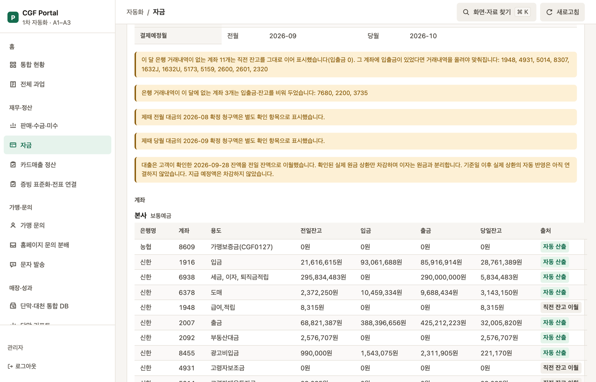Click the 2026-09 전월 value
Image resolution: width=596 pixels, height=382 pixels.
(x=283, y=36)
